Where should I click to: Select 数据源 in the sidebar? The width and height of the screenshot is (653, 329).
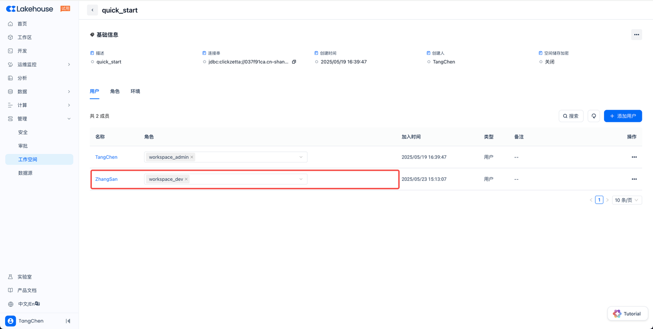pyautogui.click(x=26, y=173)
